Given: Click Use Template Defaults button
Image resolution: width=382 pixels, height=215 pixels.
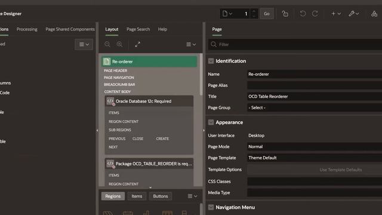Looking at the screenshot, I should click(x=315, y=170).
